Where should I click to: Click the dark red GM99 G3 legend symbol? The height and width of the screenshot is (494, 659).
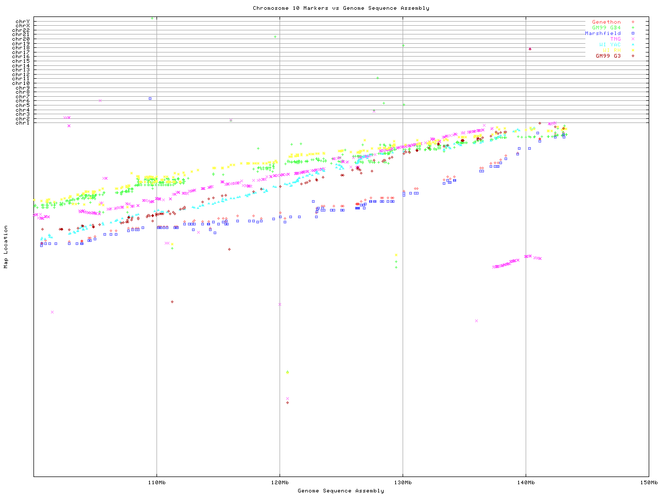coord(633,56)
